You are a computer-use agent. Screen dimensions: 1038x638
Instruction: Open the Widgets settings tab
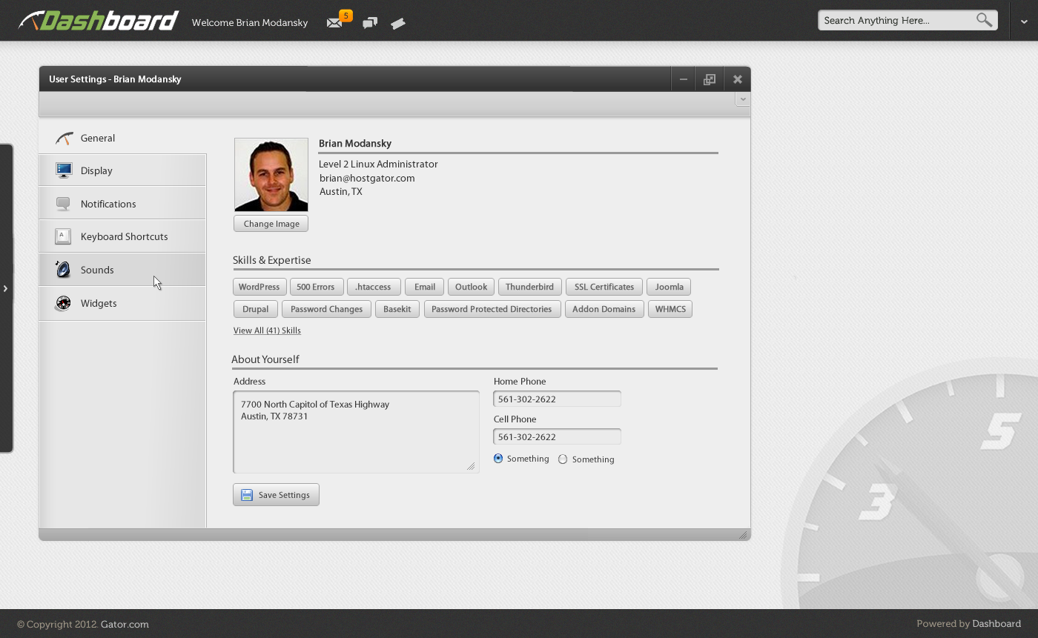(x=122, y=303)
